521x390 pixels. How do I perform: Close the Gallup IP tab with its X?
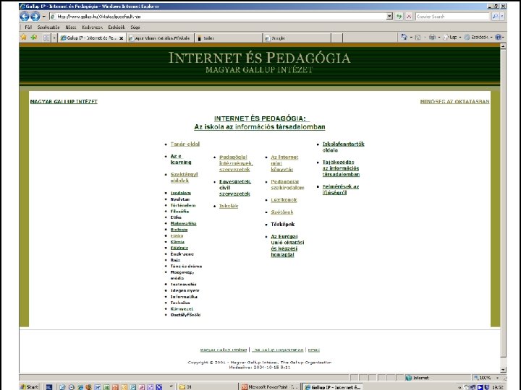[x=122, y=38]
